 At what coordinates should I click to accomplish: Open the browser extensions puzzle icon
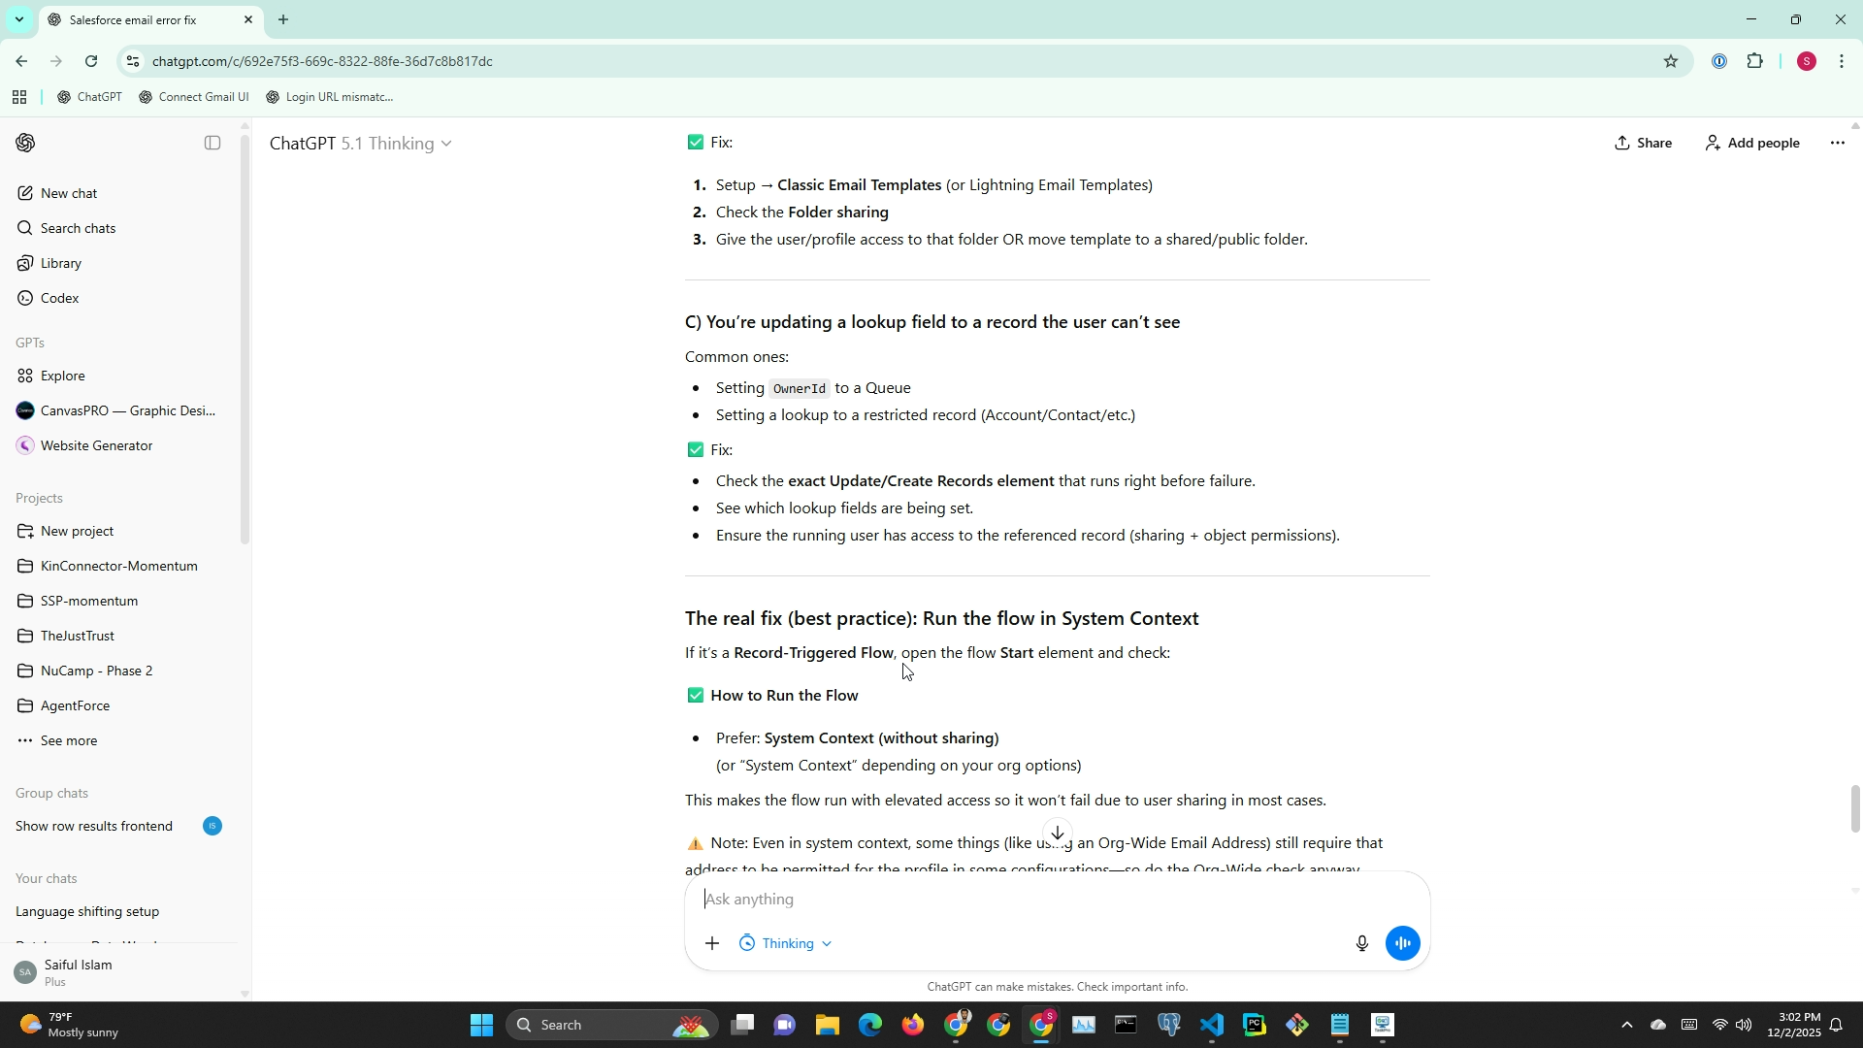click(x=1754, y=61)
